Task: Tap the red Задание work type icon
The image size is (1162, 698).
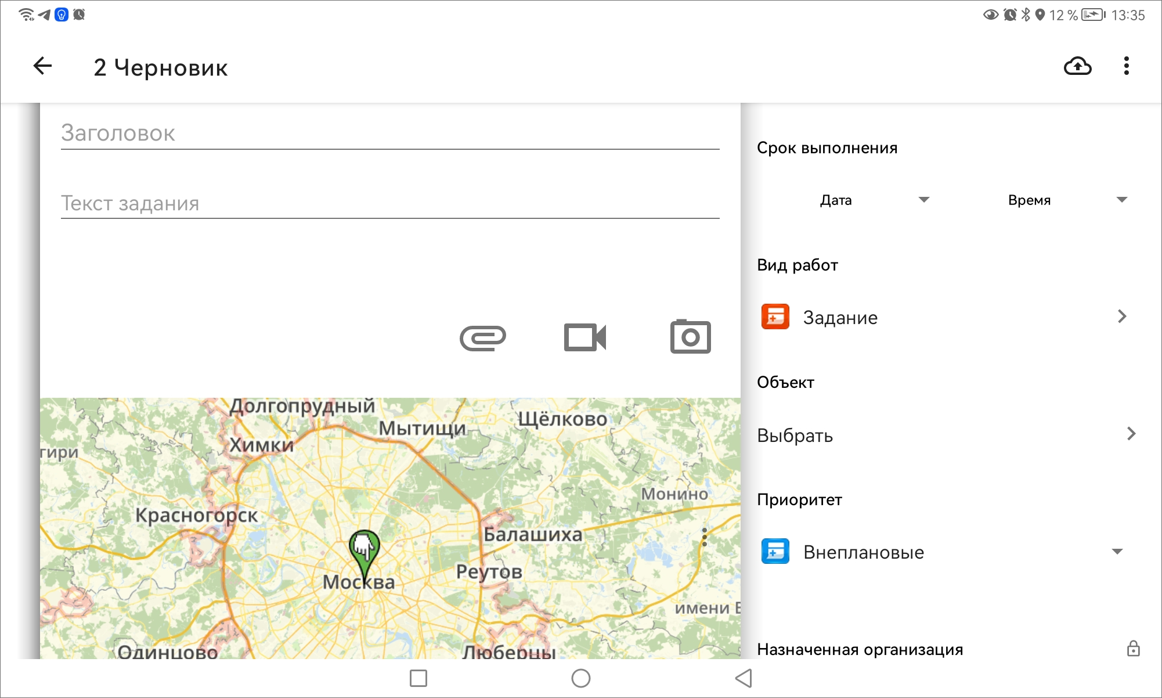Action: 775,317
